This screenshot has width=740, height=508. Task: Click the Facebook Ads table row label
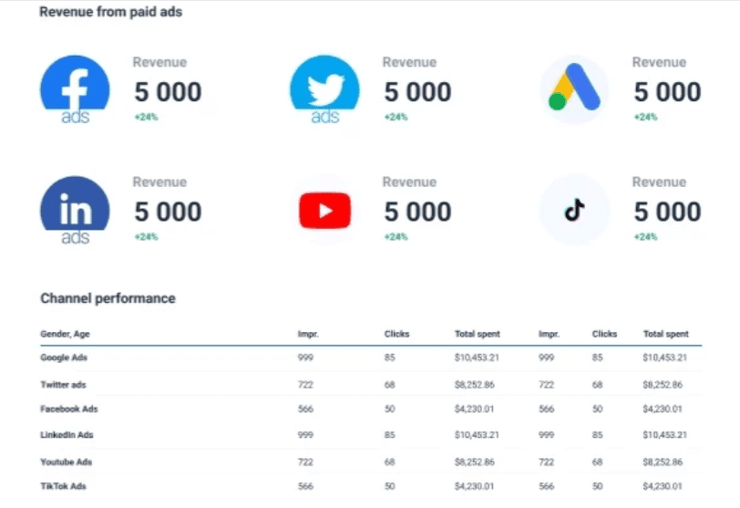(x=68, y=410)
